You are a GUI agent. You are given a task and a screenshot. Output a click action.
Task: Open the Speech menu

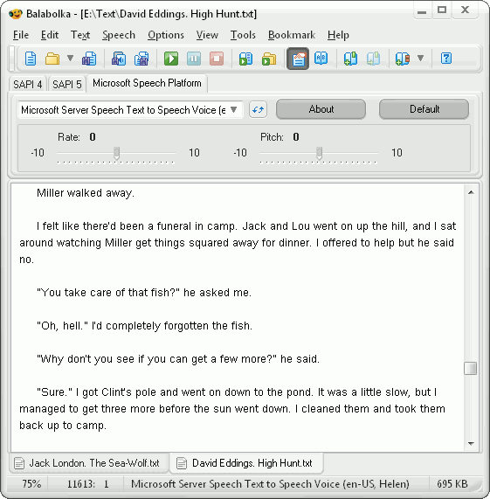(119, 35)
